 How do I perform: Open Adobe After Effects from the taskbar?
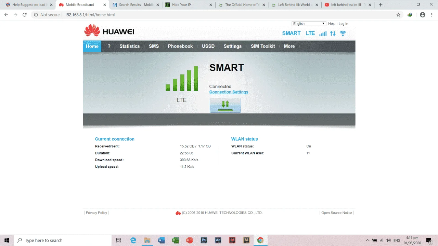point(218,240)
